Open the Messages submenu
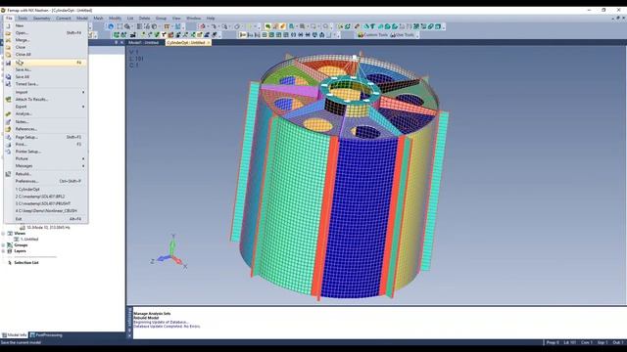 pyautogui.click(x=46, y=165)
